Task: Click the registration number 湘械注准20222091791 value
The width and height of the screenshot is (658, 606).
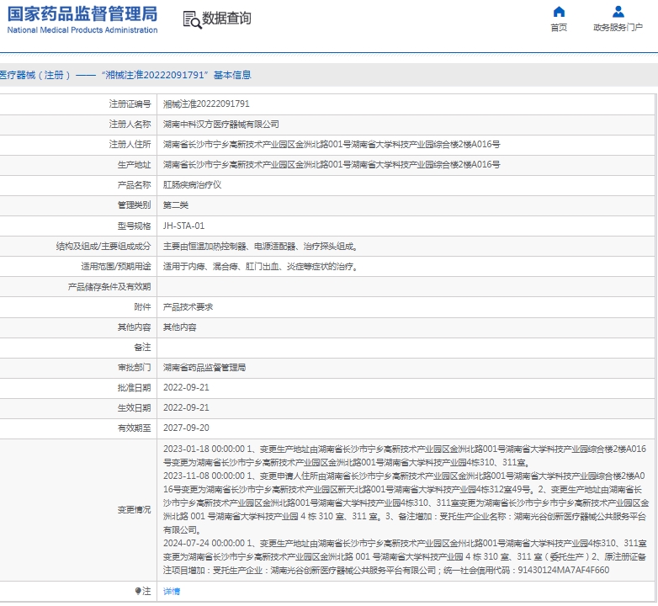Action: point(206,104)
